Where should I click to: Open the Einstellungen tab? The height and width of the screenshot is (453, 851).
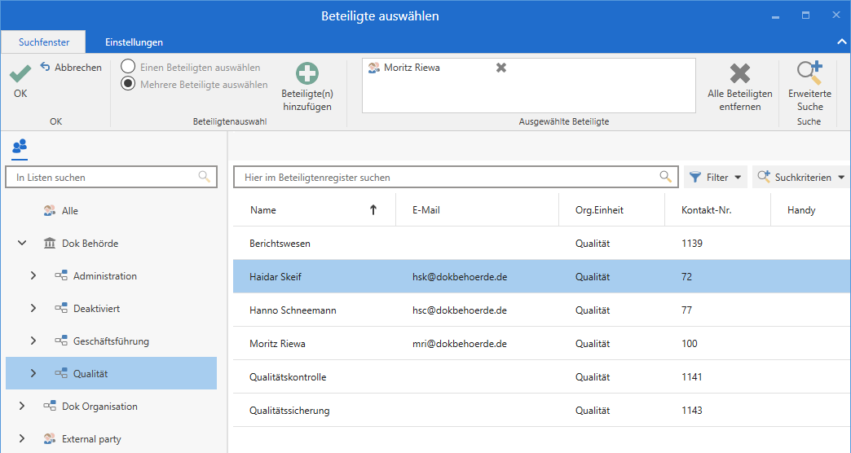click(134, 42)
